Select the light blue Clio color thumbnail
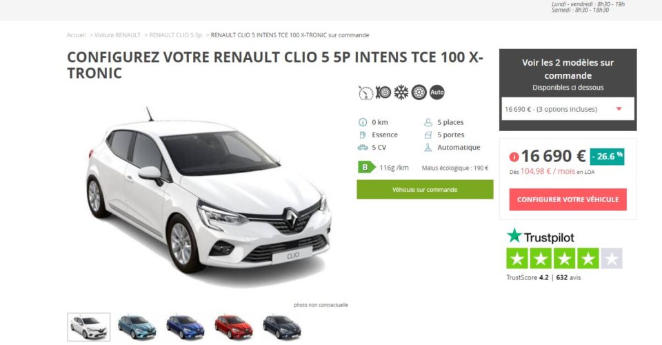 click(x=137, y=327)
